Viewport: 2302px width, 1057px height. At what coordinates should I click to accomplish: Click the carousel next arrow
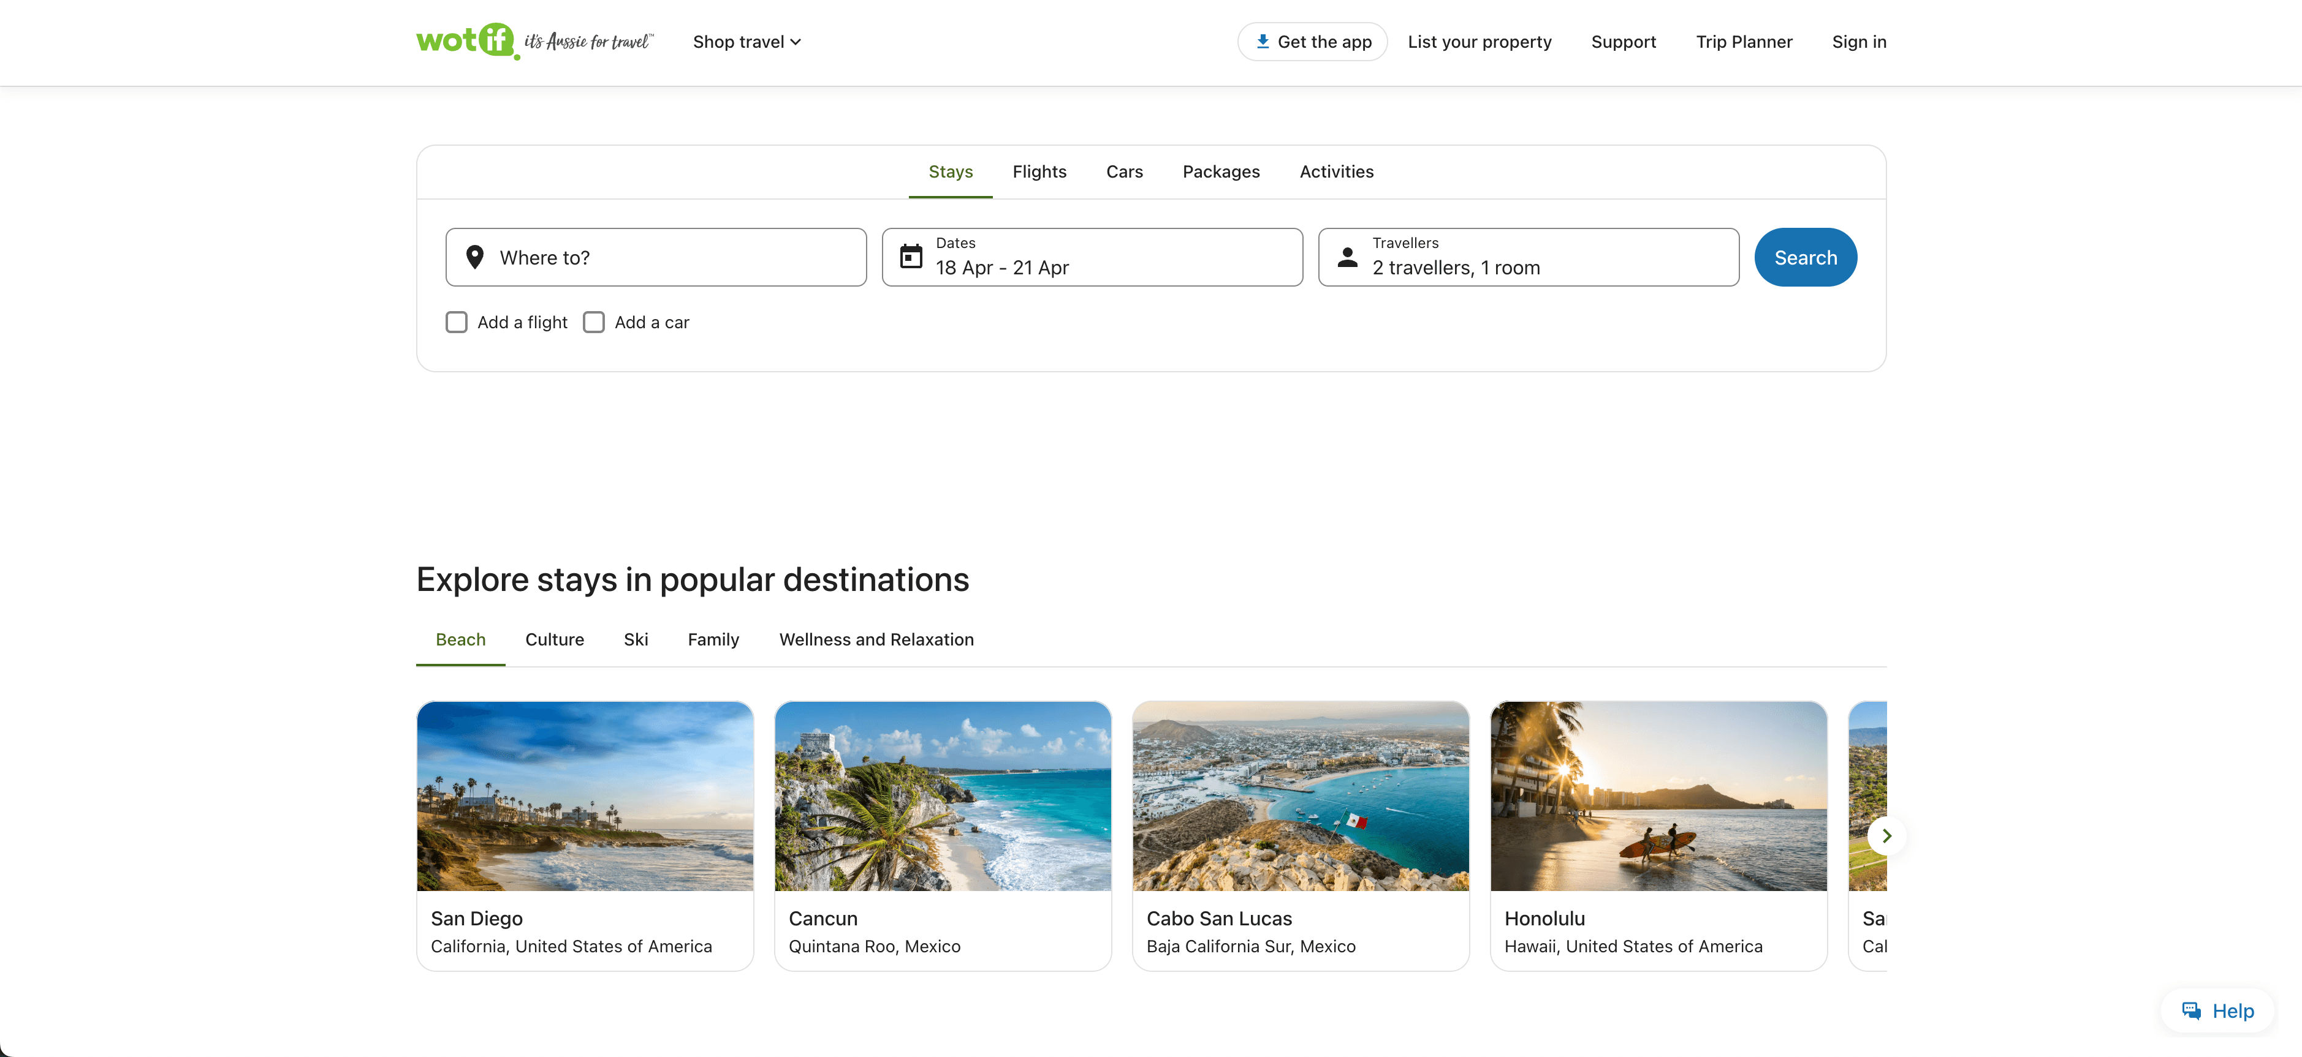[x=1886, y=835]
